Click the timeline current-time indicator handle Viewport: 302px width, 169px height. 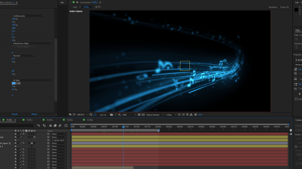[x=123, y=127]
